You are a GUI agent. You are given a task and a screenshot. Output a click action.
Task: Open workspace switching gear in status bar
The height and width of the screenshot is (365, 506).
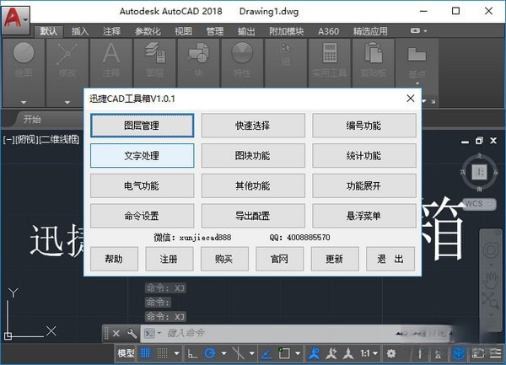[x=391, y=353]
